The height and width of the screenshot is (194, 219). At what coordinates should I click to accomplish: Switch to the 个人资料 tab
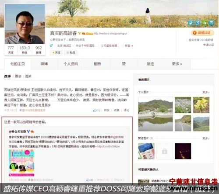coord(71,64)
